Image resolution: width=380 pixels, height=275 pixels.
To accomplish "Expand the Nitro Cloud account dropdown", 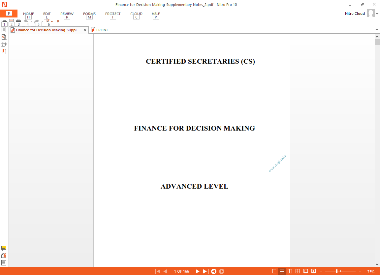I will [377, 14].
